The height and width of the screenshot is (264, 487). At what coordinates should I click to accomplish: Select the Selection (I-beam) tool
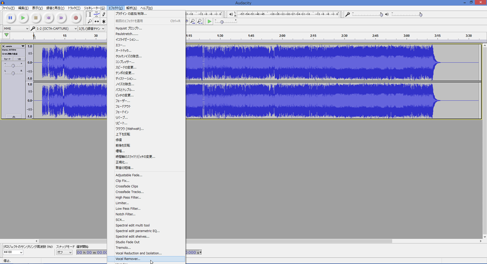point(90,14)
